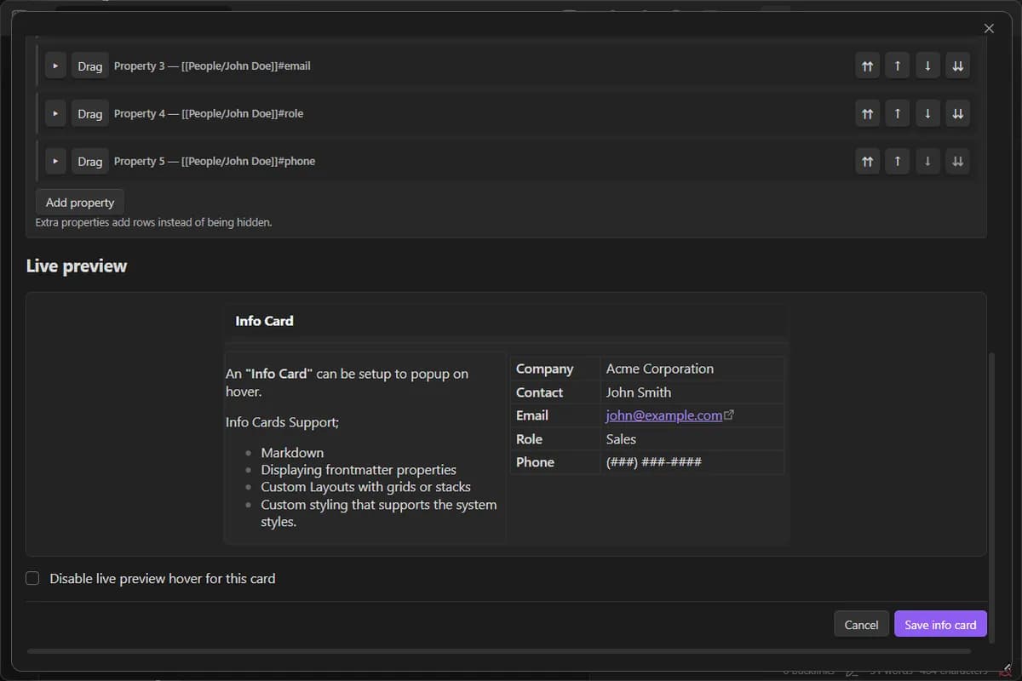Select the (###) ###-#### phone value
This screenshot has width=1022, height=681.
pyautogui.click(x=654, y=462)
